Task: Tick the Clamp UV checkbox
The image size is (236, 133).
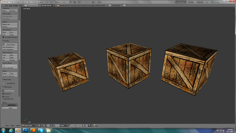Action: 3,94
